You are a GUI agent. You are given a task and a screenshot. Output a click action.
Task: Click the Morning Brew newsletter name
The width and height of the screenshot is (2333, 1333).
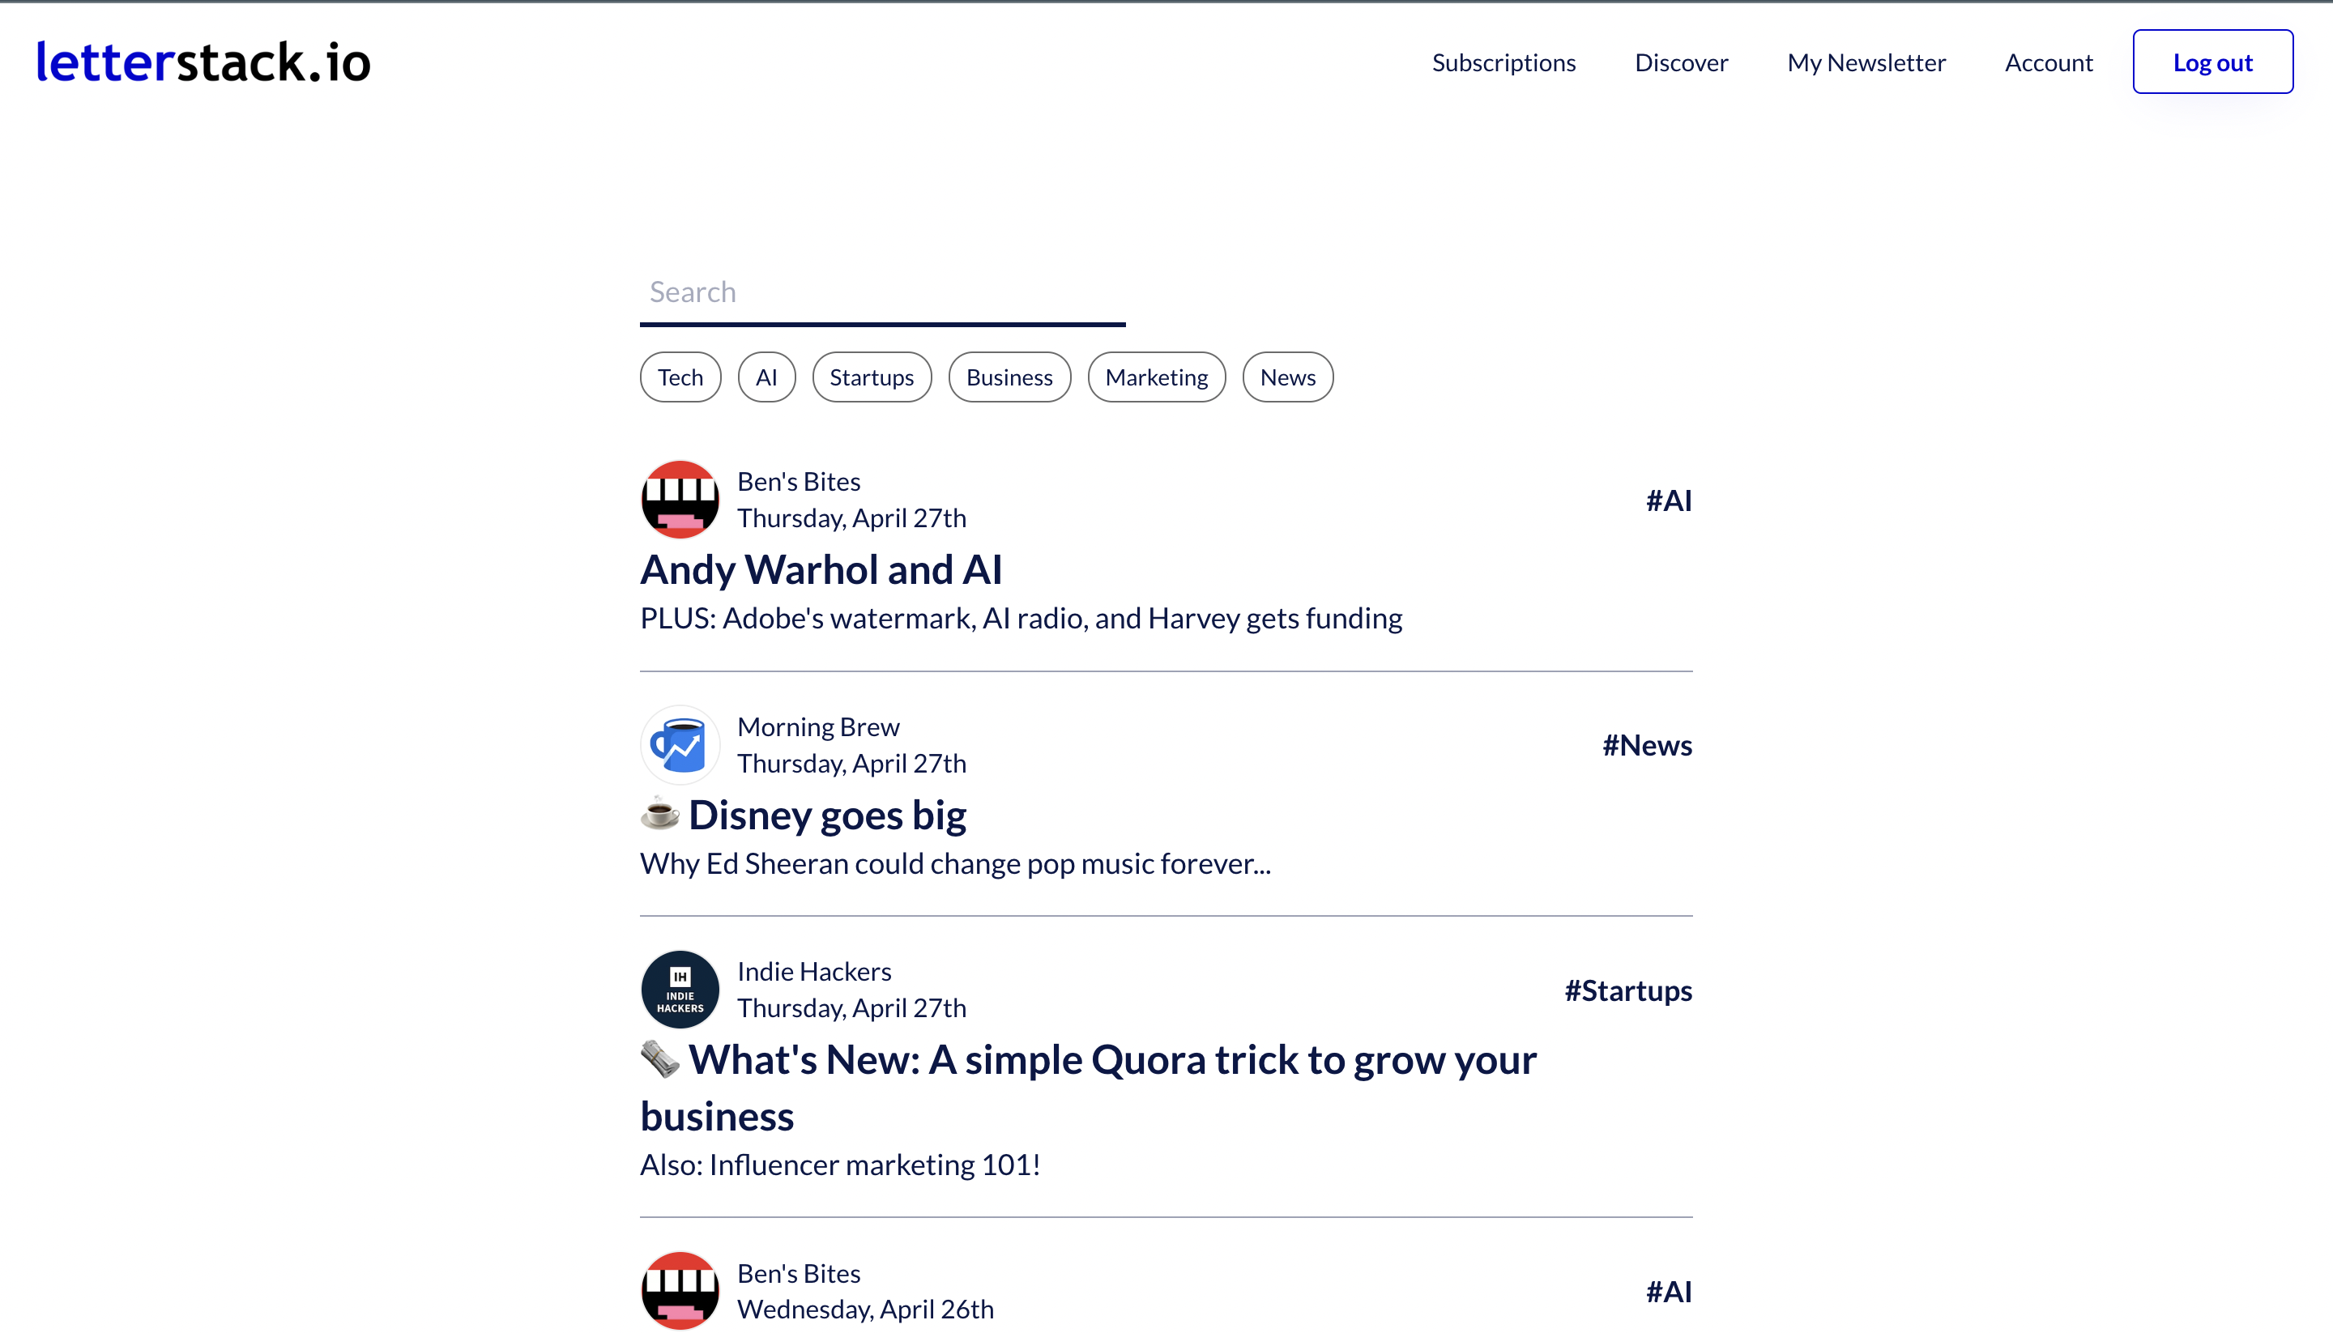[818, 727]
